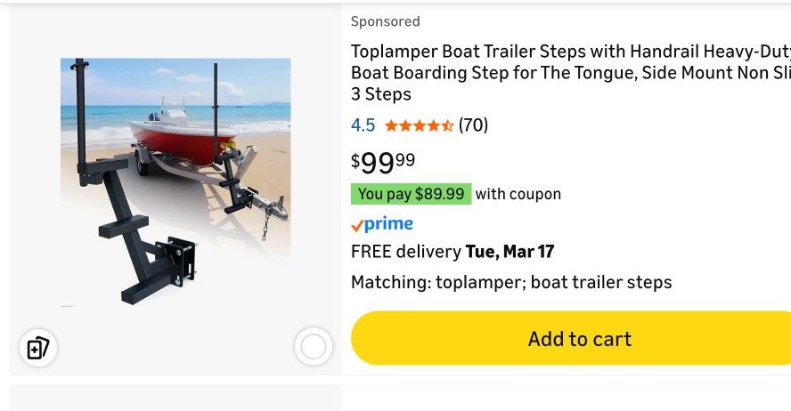
Task: Click the green You pay $89.99 badge
Action: [411, 194]
